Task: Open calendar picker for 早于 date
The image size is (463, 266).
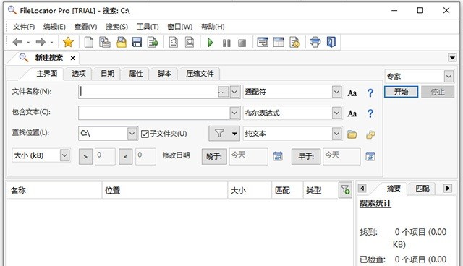Action: [370, 156]
